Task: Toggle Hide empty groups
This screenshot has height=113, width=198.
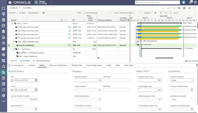Action: click(x=41, y=61)
